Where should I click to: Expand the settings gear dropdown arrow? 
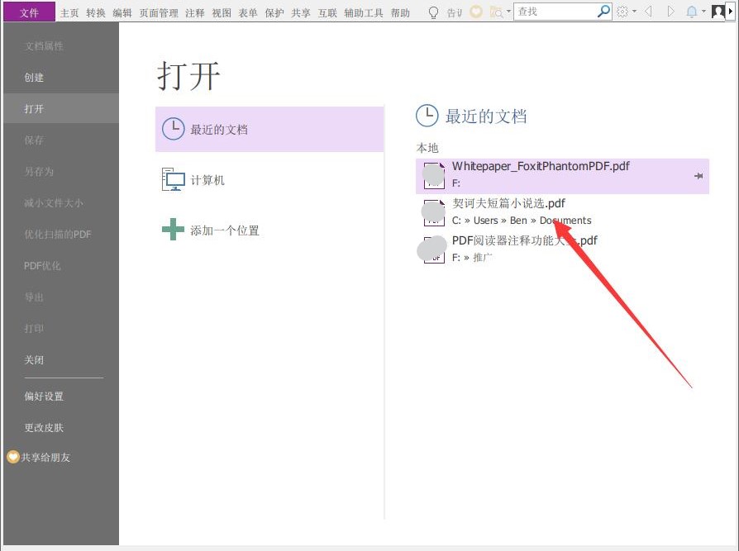tap(634, 11)
